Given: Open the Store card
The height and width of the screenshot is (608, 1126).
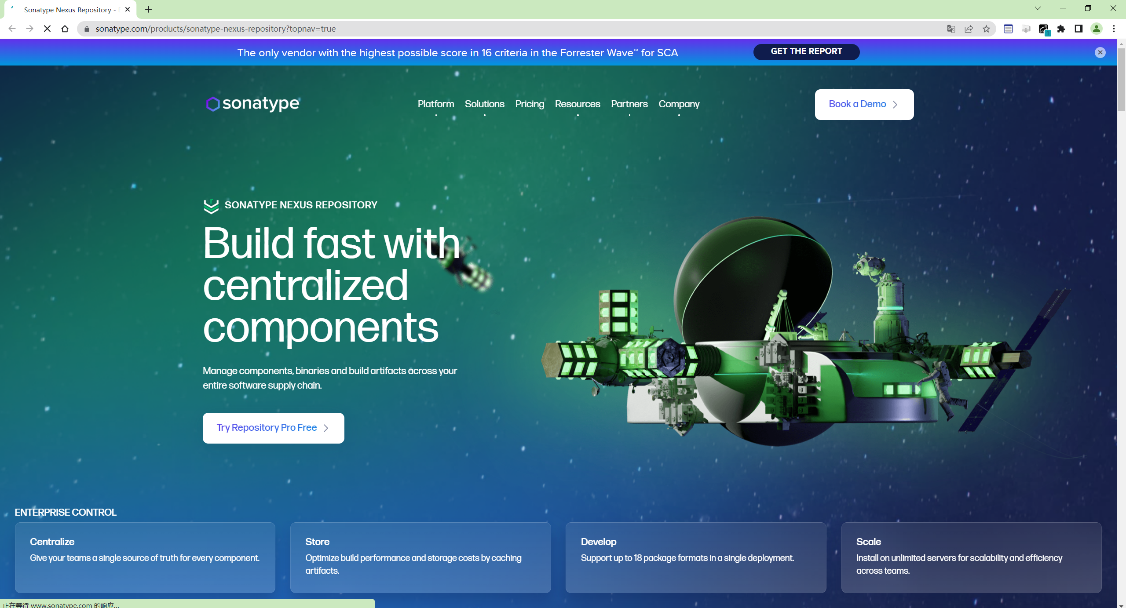Looking at the screenshot, I should point(420,557).
